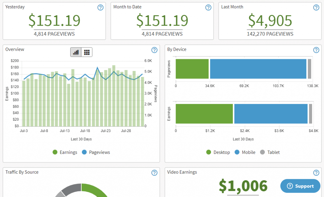The height and width of the screenshot is (197, 324).
Task: Open help for Month to Date card
Action: tap(208, 8)
